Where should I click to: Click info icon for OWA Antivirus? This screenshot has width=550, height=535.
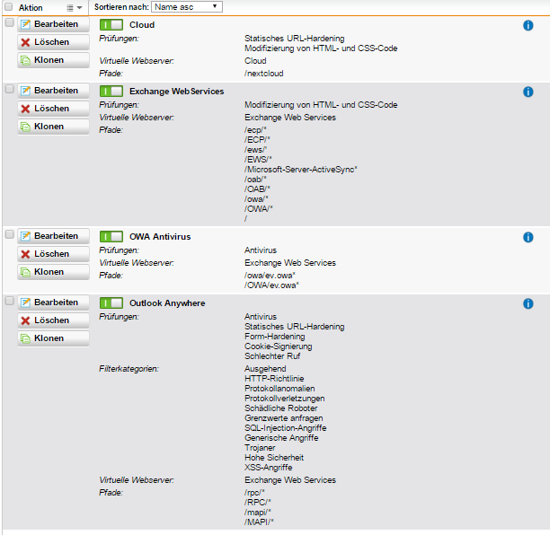click(x=528, y=237)
